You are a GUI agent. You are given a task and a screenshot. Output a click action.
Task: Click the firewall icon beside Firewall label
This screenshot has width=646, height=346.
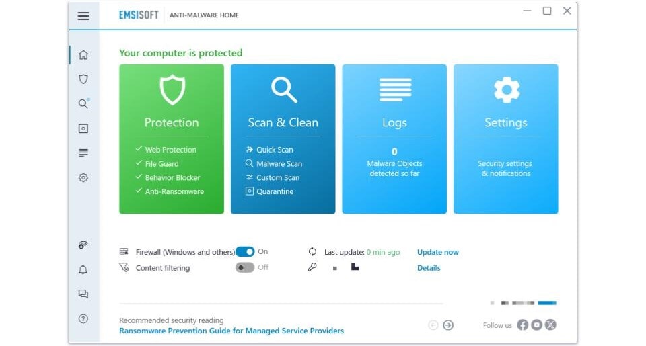tap(124, 251)
